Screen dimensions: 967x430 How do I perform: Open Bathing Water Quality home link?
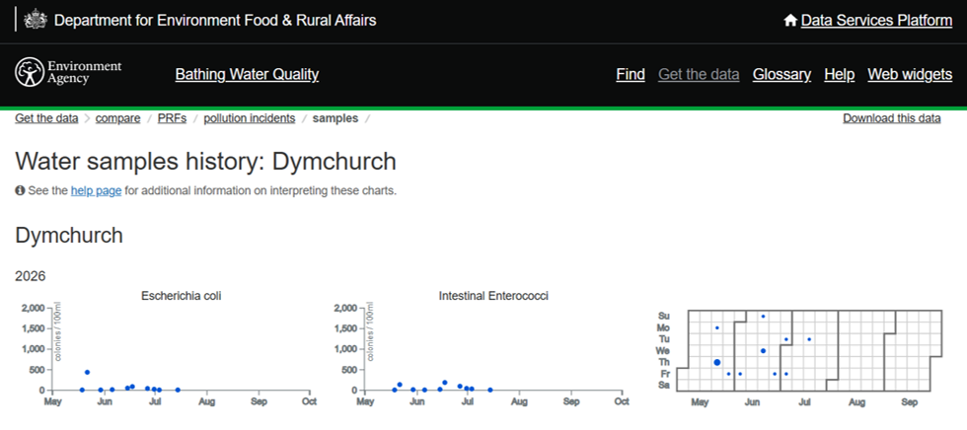tap(247, 75)
